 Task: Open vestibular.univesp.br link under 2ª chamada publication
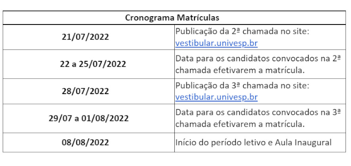click(216, 43)
